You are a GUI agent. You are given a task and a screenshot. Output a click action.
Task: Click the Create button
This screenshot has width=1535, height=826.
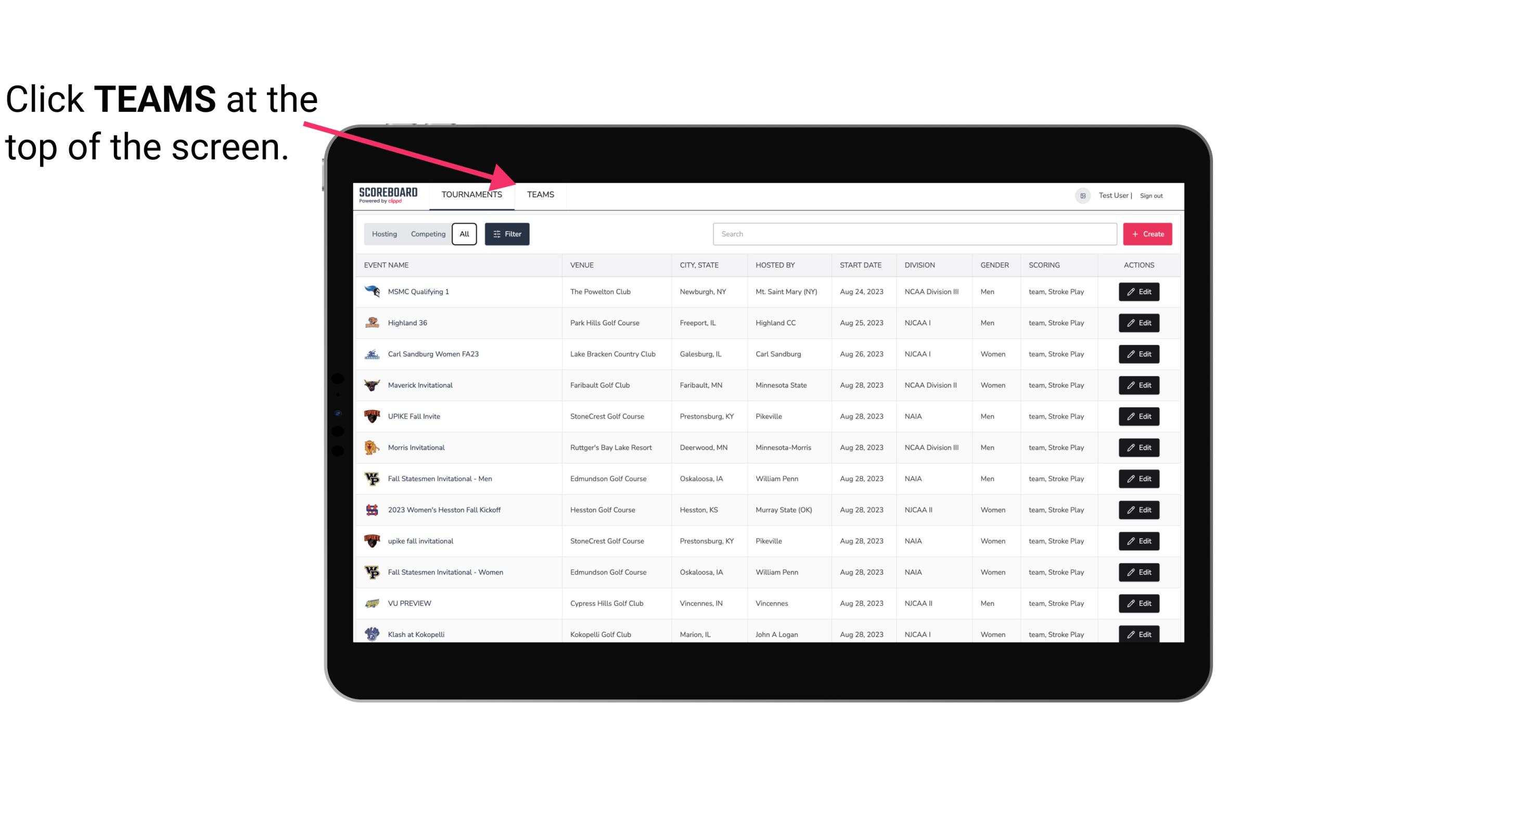[x=1147, y=234]
